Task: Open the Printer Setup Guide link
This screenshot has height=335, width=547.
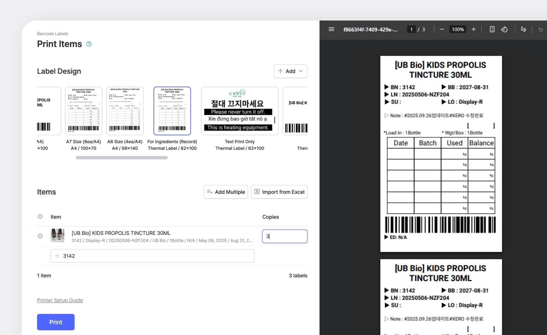Action: 60,300
